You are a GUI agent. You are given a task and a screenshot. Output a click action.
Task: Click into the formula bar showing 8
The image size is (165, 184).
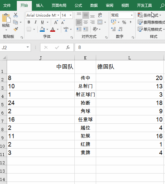pyautogui.click(x=120, y=47)
